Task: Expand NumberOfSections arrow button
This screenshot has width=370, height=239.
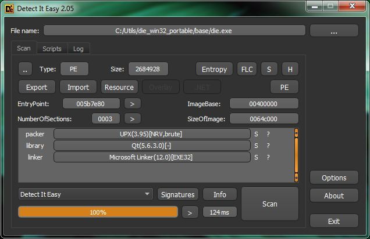Action: click(133, 119)
